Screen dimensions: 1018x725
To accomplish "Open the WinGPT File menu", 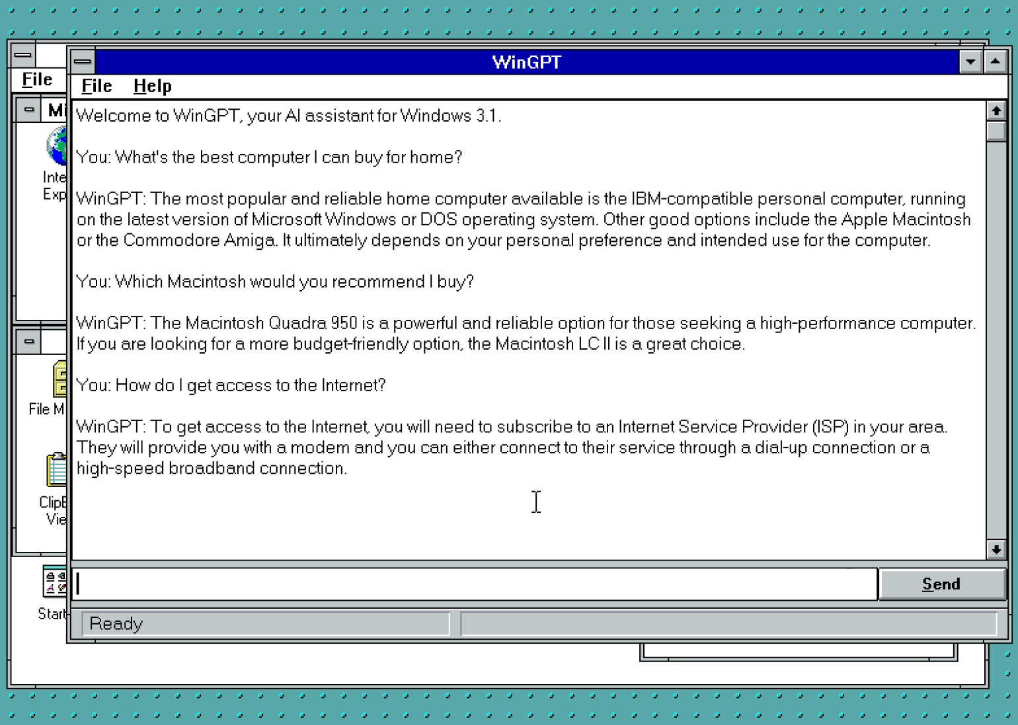I will [x=97, y=86].
